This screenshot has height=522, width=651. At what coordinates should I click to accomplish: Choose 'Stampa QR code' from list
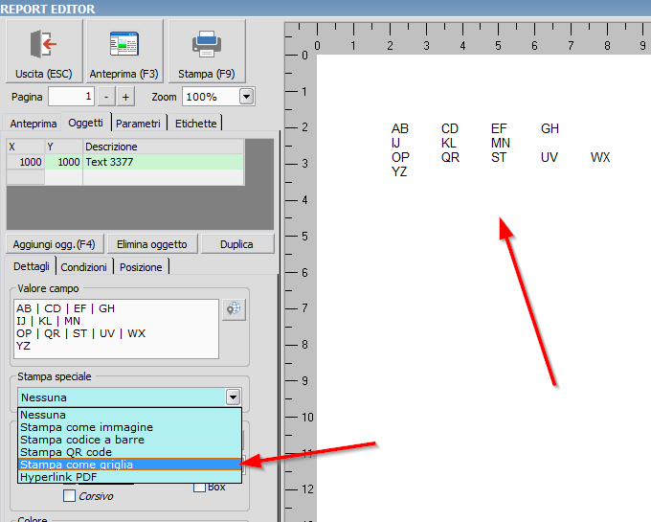(66, 452)
